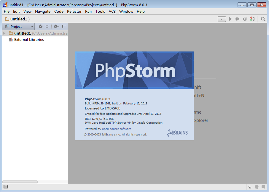Open Project panel gear settings
The width and height of the screenshot is (269, 192).
(56, 26)
